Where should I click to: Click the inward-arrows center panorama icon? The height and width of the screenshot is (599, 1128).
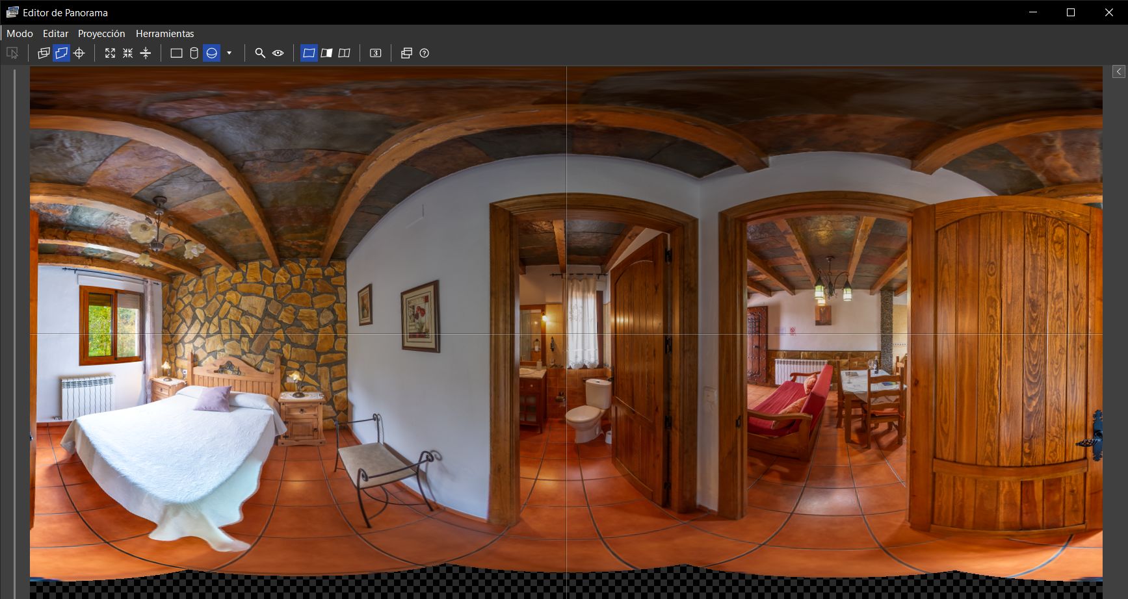pyautogui.click(x=128, y=53)
